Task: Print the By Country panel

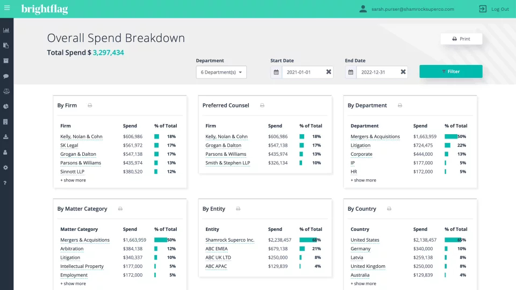Action: click(x=389, y=209)
